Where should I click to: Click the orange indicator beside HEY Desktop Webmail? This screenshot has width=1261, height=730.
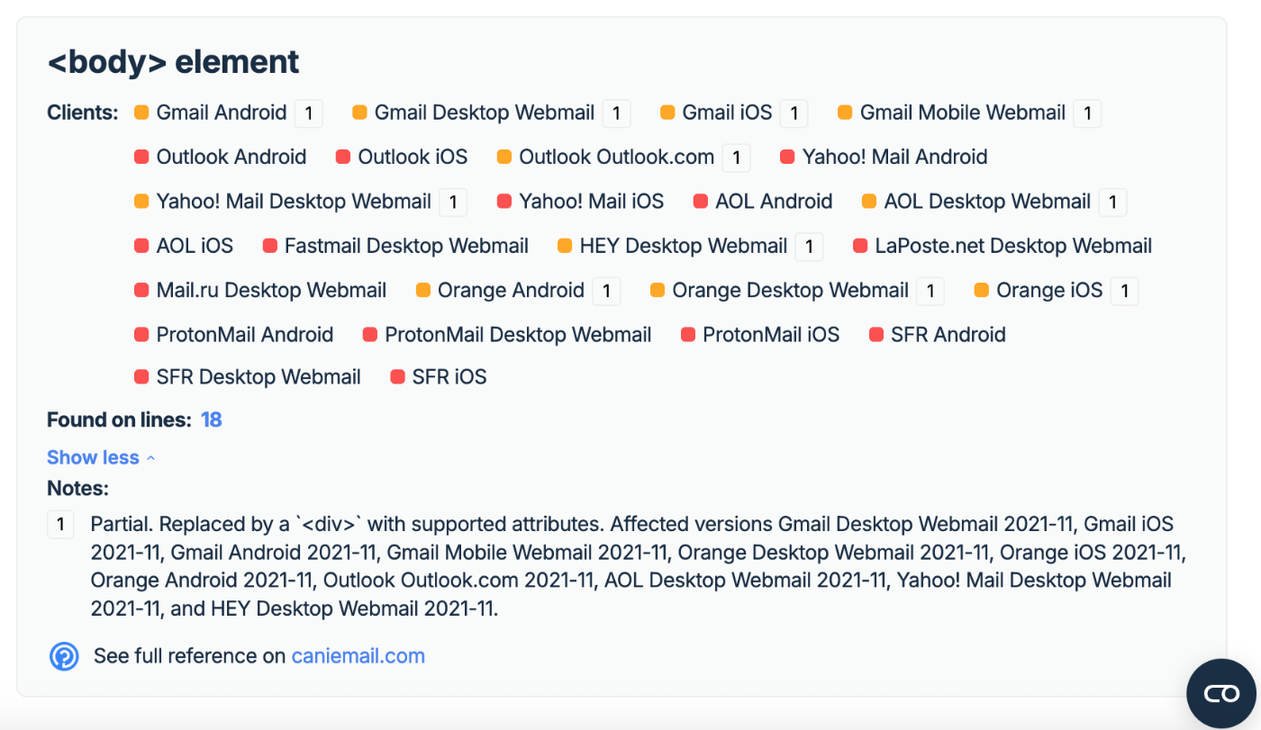[x=565, y=246]
